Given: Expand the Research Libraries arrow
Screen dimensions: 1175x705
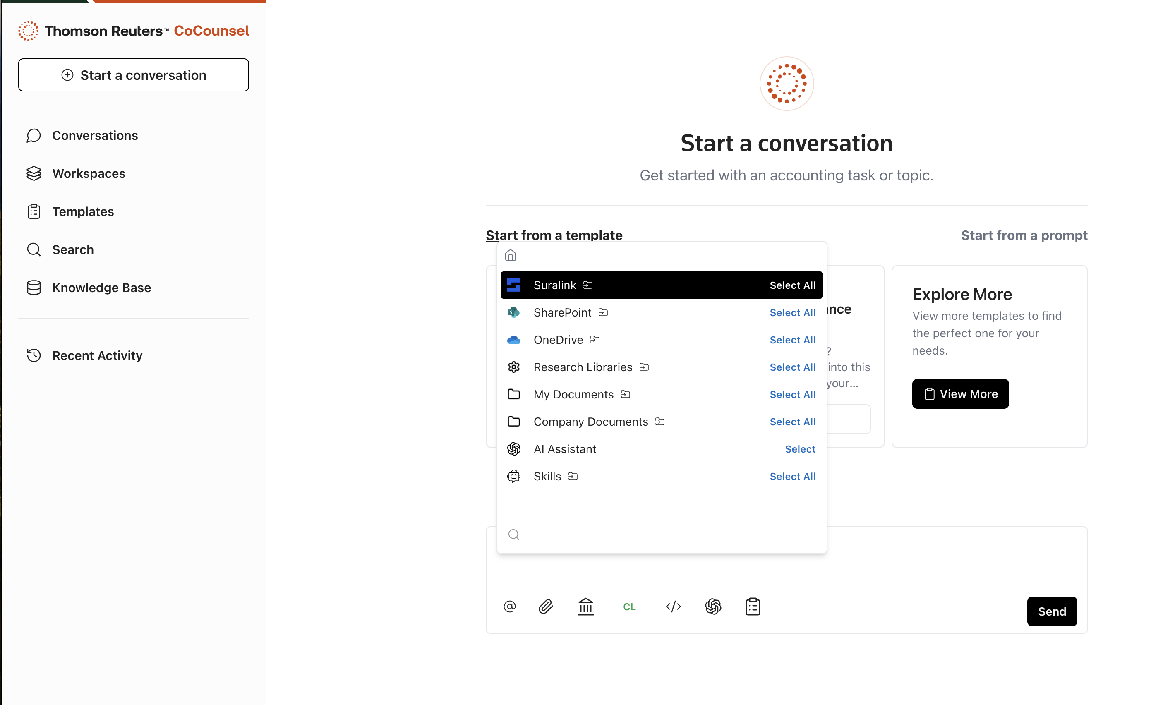Looking at the screenshot, I should coord(644,367).
